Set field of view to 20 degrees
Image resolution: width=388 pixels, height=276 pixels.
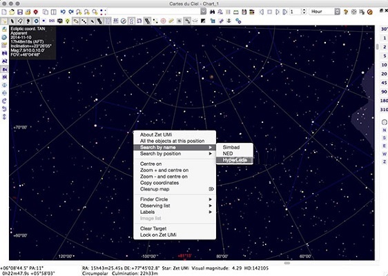[x=384, y=74]
